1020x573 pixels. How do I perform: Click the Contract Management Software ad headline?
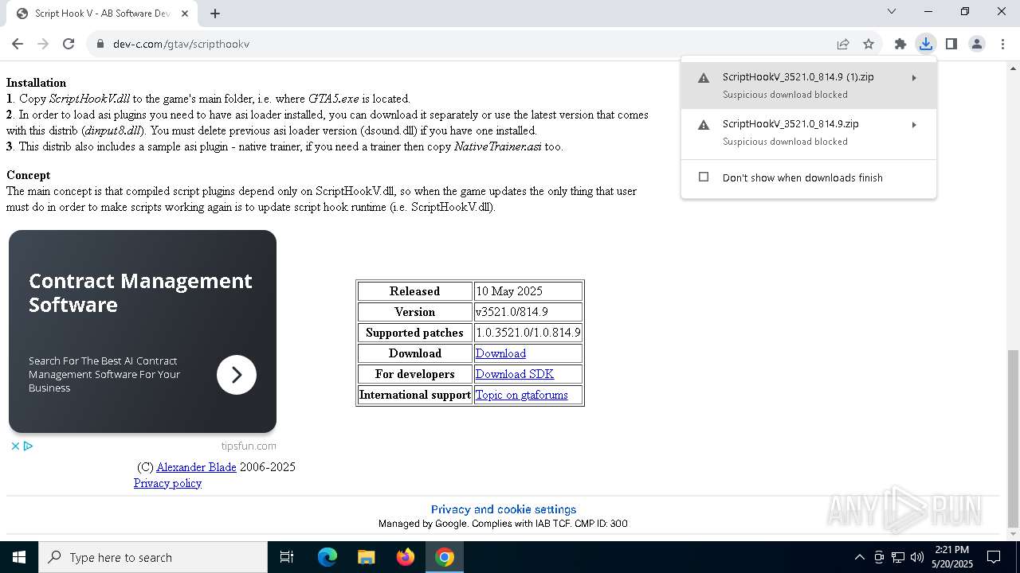140,293
